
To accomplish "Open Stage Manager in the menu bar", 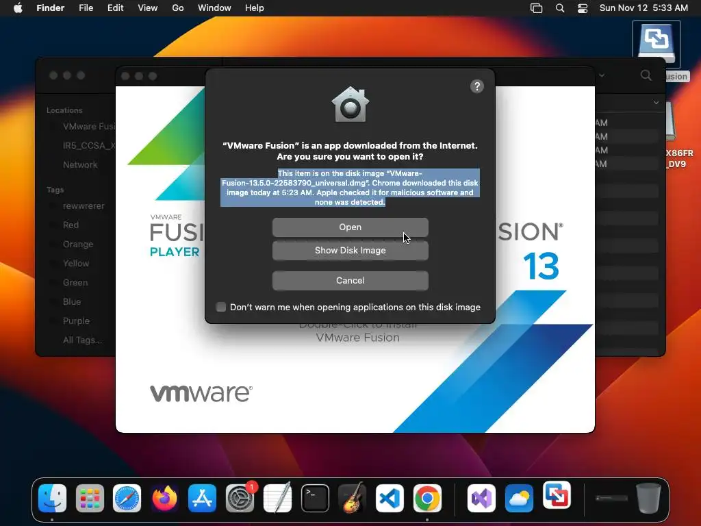I will (536, 8).
